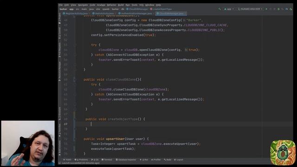Click closeCloudDBZone method name
Screen dimensions: 297x167
tap(121, 79)
